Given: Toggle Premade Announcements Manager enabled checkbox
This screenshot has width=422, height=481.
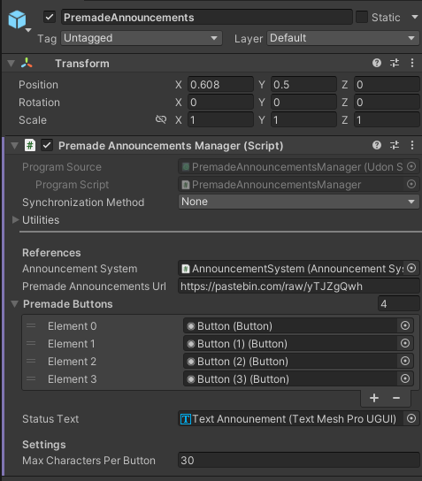Looking at the screenshot, I should pos(47,145).
